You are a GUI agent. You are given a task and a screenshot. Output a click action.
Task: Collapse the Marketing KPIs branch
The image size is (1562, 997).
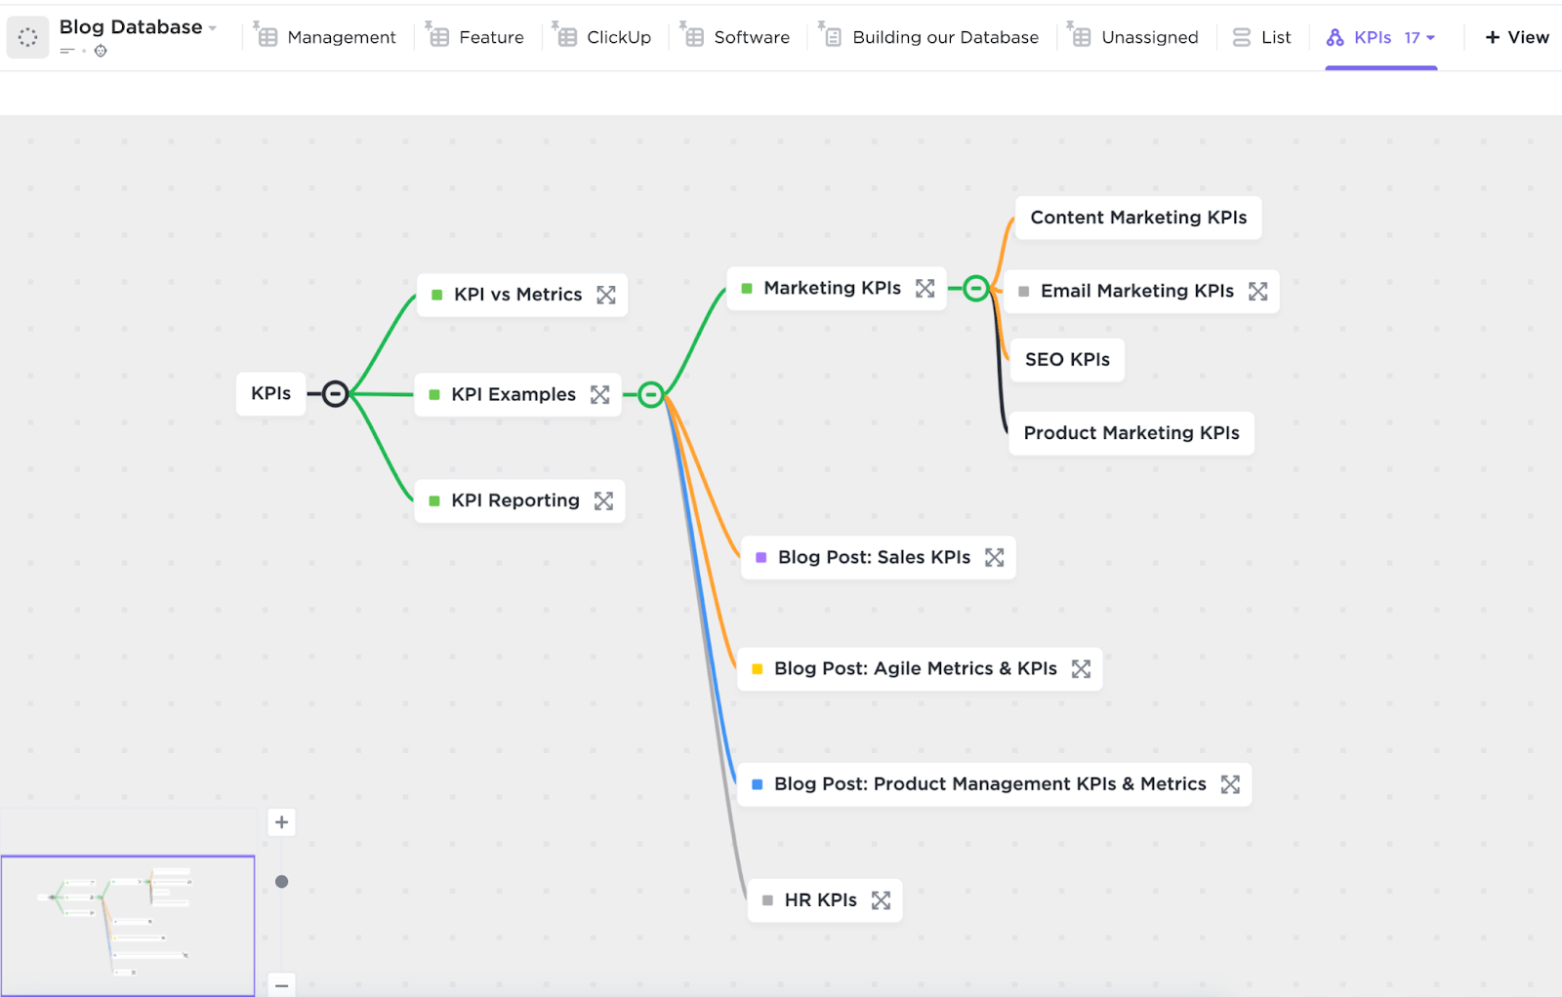[975, 289]
